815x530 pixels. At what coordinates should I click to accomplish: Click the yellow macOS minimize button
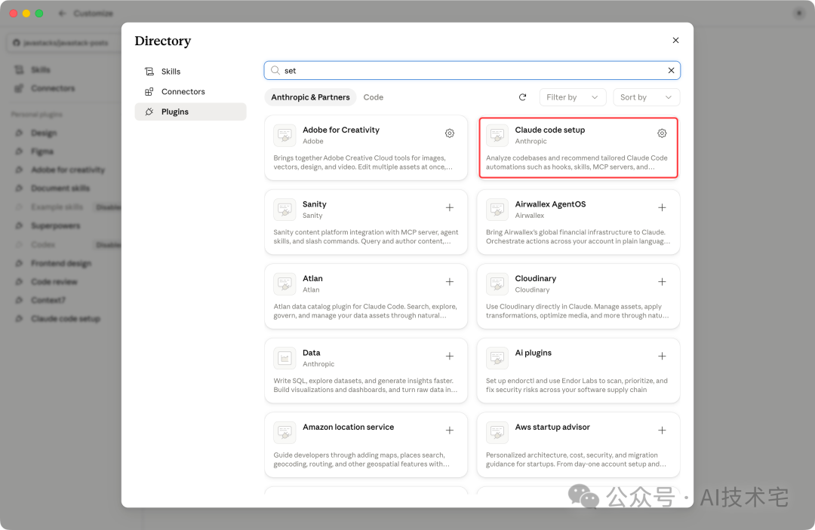[26, 14]
